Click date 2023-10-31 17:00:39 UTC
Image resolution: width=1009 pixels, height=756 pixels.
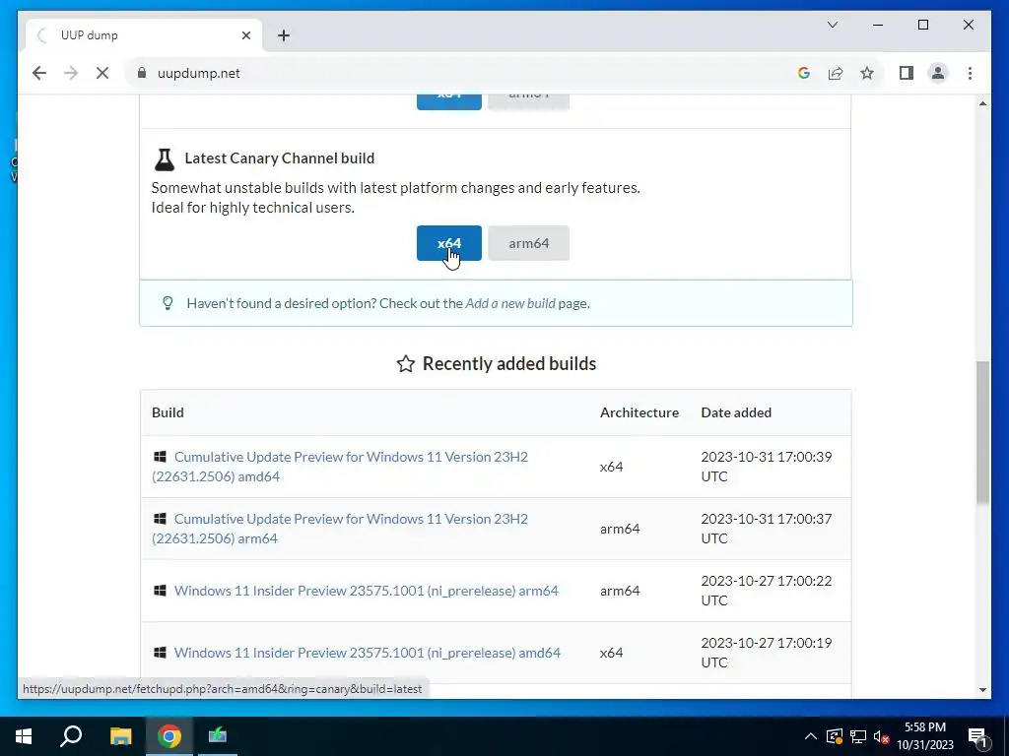tap(767, 466)
